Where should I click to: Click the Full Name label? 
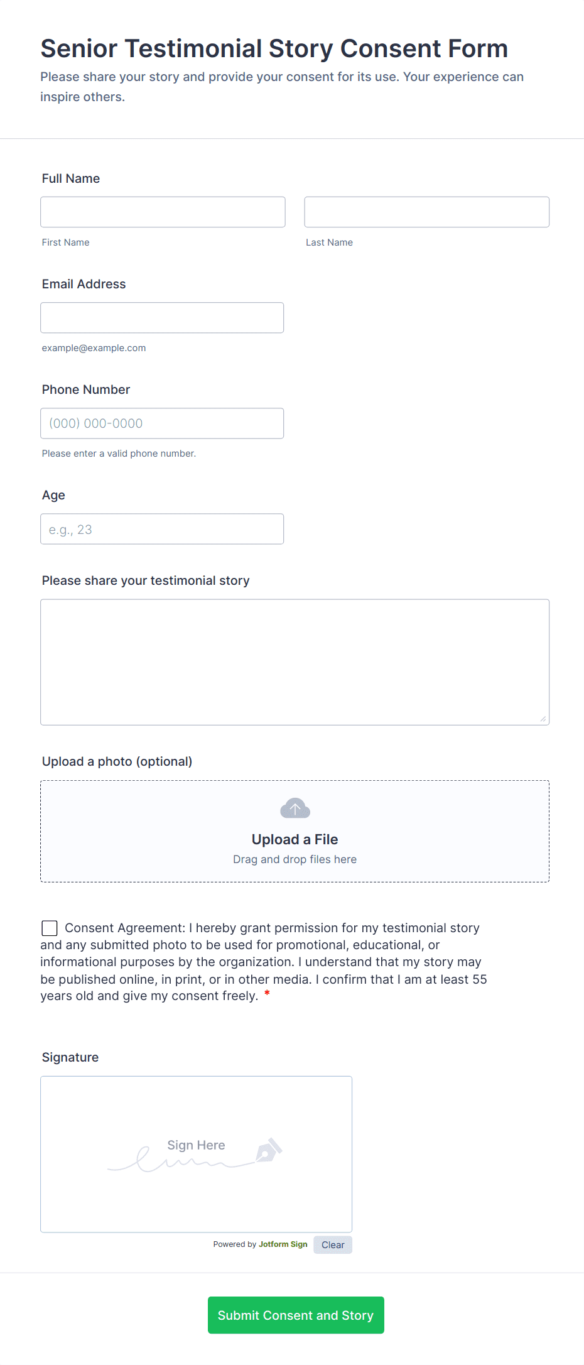click(71, 178)
